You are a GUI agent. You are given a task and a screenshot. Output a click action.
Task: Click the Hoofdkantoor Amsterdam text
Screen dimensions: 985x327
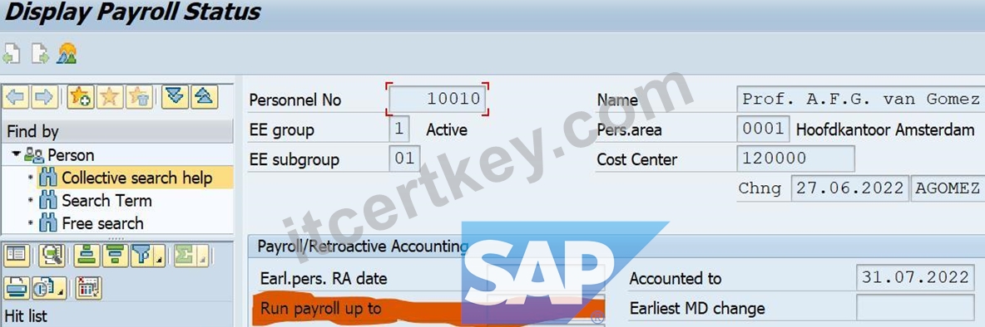pos(885,129)
